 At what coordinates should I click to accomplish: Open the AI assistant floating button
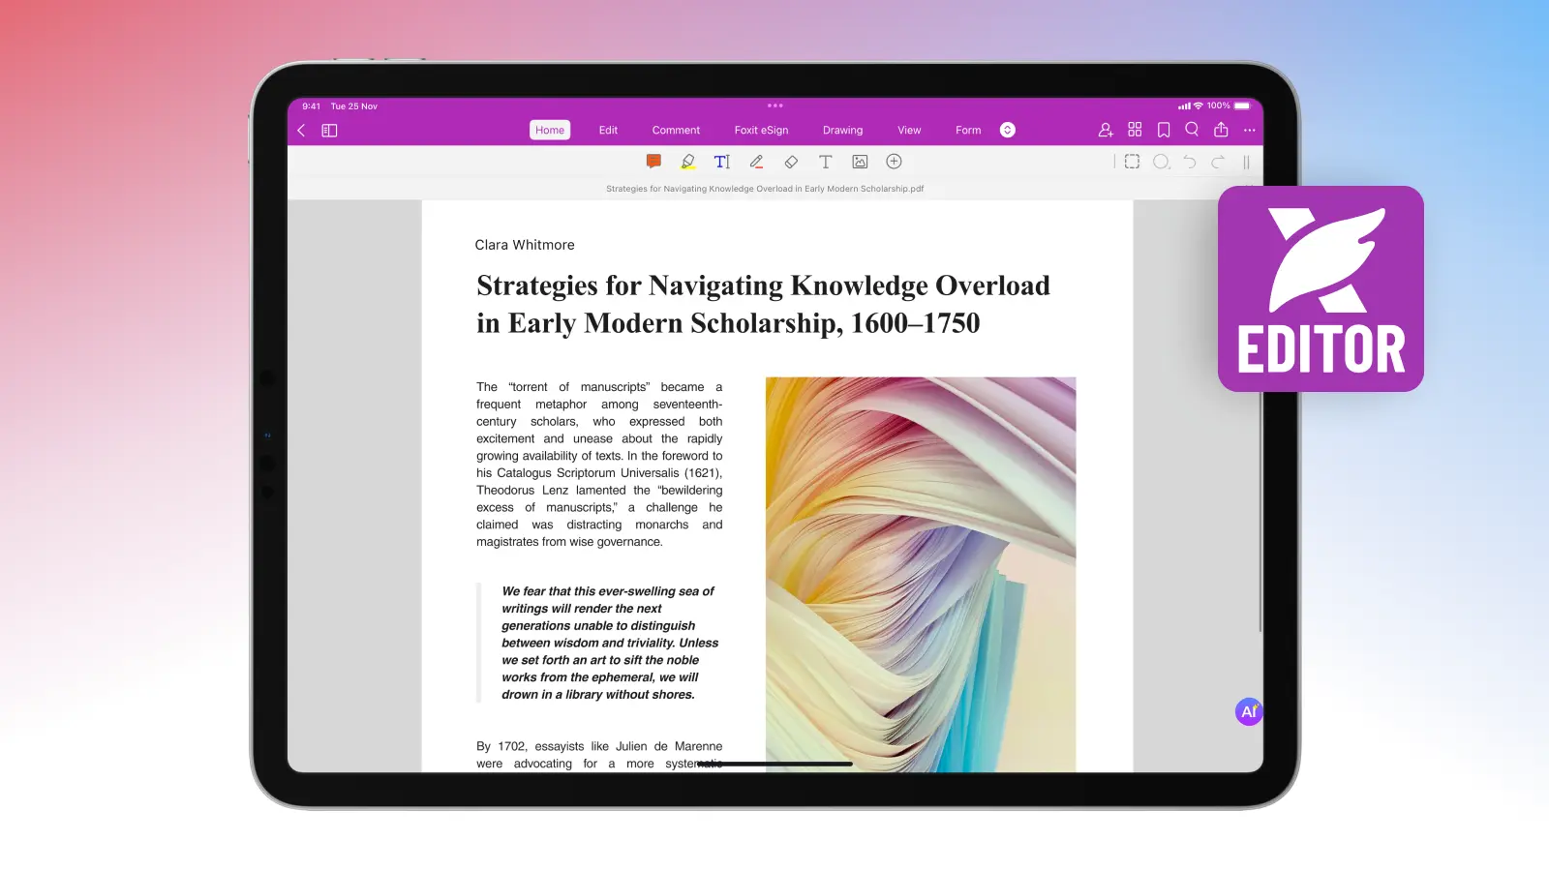1249,711
